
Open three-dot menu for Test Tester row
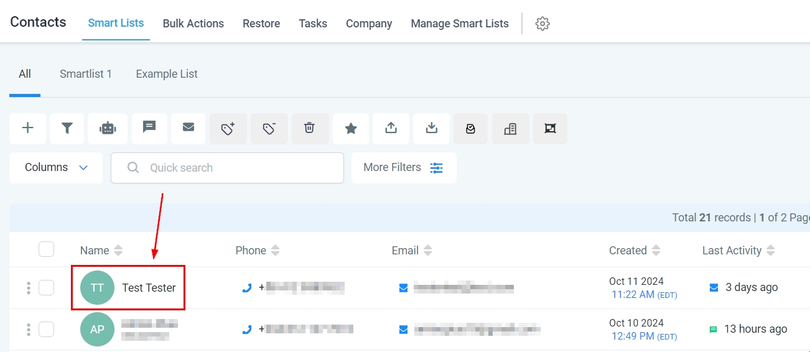tap(29, 287)
